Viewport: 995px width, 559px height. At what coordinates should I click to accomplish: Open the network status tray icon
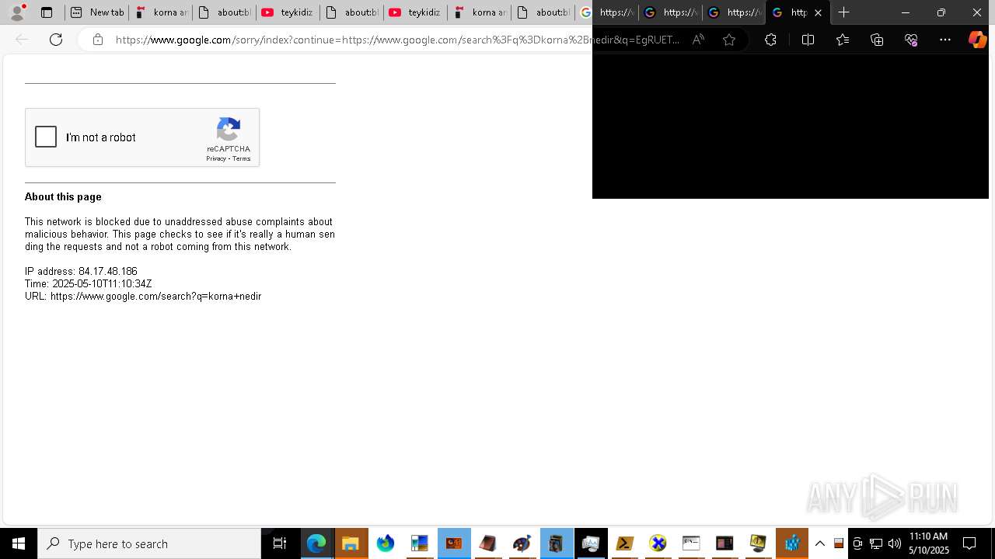click(876, 543)
